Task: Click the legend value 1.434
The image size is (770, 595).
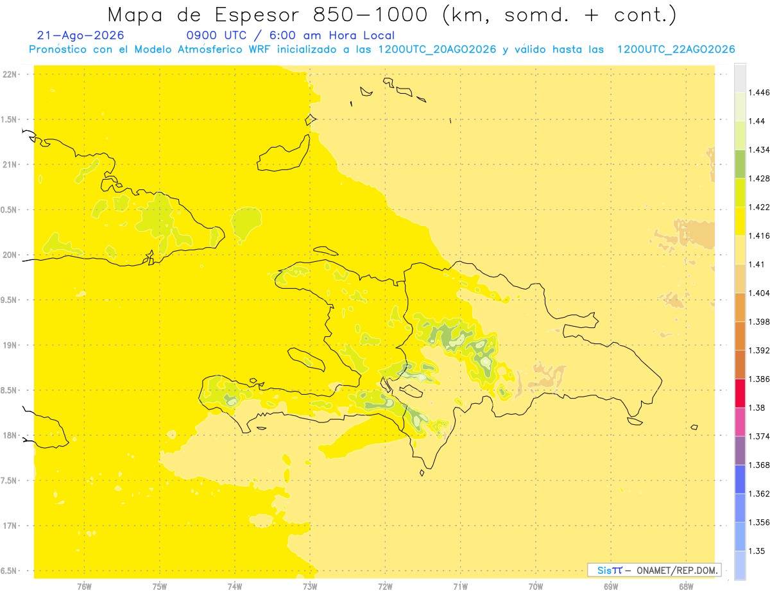Action: pyautogui.click(x=759, y=150)
